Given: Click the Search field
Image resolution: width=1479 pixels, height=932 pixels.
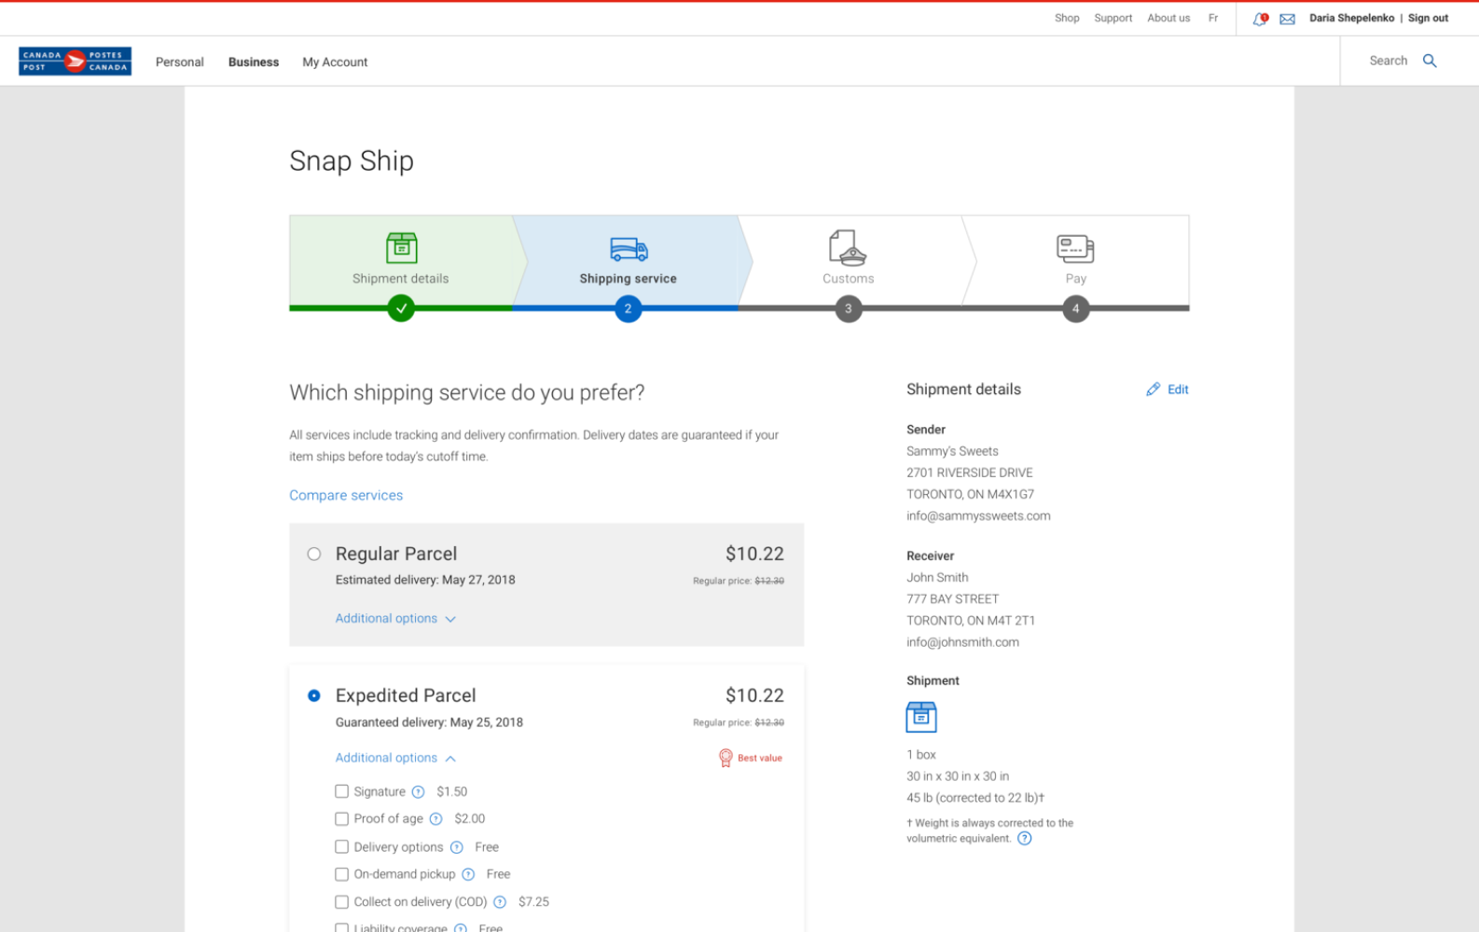Looking at the screenshot, I should [x=1388, y=61].
